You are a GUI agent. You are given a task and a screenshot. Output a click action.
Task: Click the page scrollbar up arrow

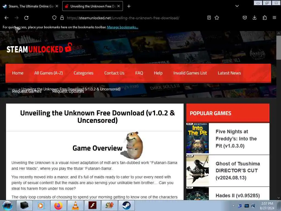279,33
